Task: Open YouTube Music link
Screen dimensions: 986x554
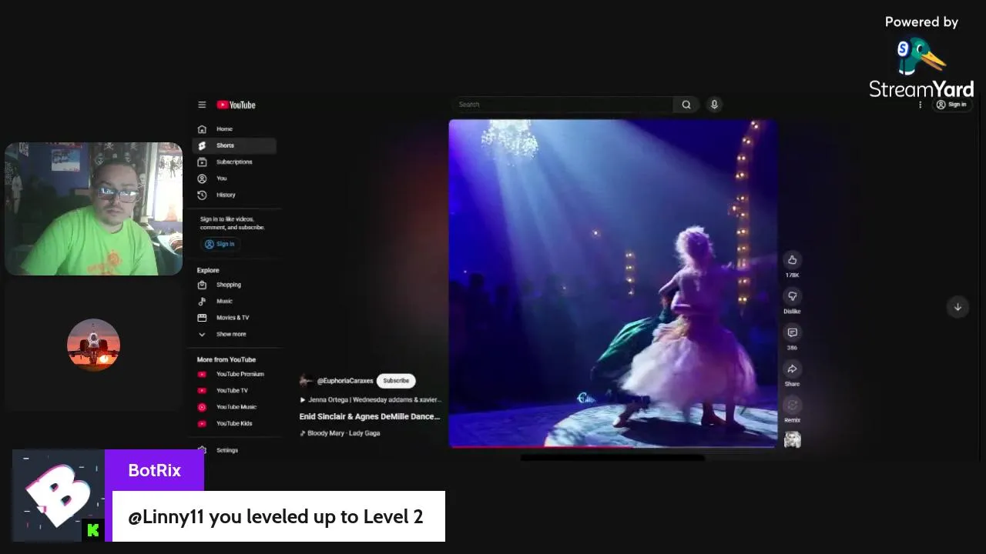Action: pos(234,407)
